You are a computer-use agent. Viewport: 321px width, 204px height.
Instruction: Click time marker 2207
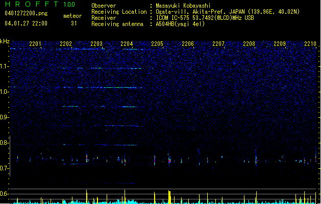click(x=218, y=43)
